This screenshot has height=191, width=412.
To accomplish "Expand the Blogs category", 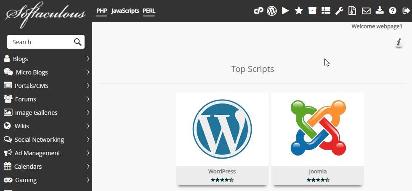I will coord(46,59).
